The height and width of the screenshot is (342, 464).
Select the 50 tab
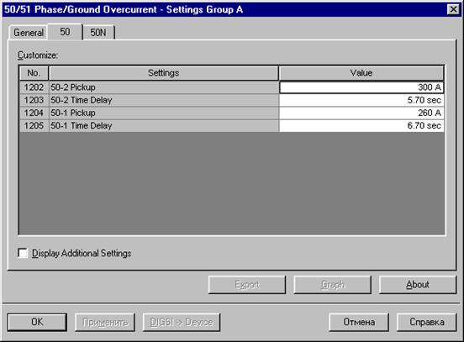tap(65, 32)
